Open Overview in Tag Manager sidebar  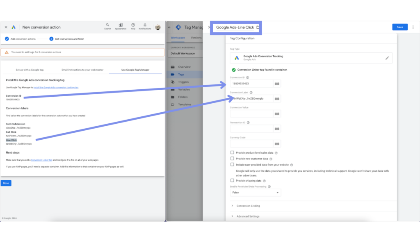[x=184, y=67]
